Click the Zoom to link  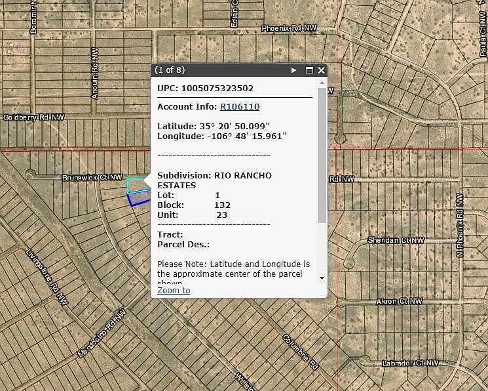point(174,290)
